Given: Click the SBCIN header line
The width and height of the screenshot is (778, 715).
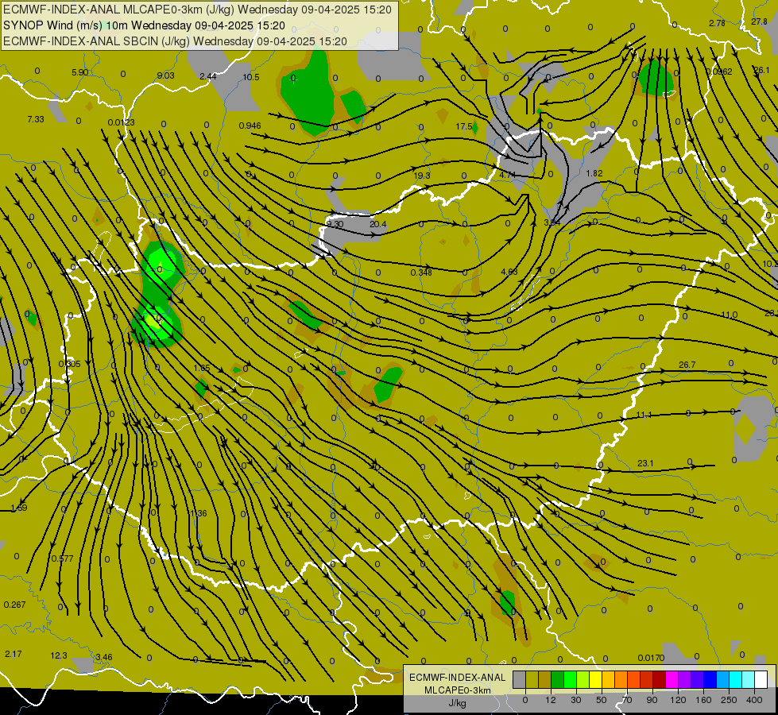Looking at the screenshot, I should click(x=175, y=41).
